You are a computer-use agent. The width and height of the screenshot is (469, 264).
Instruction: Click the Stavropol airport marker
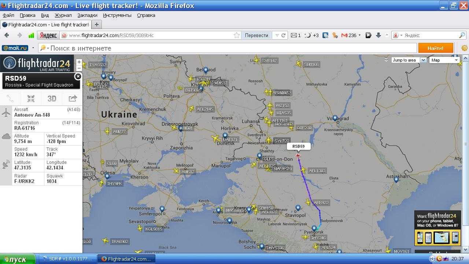point(298,208)
